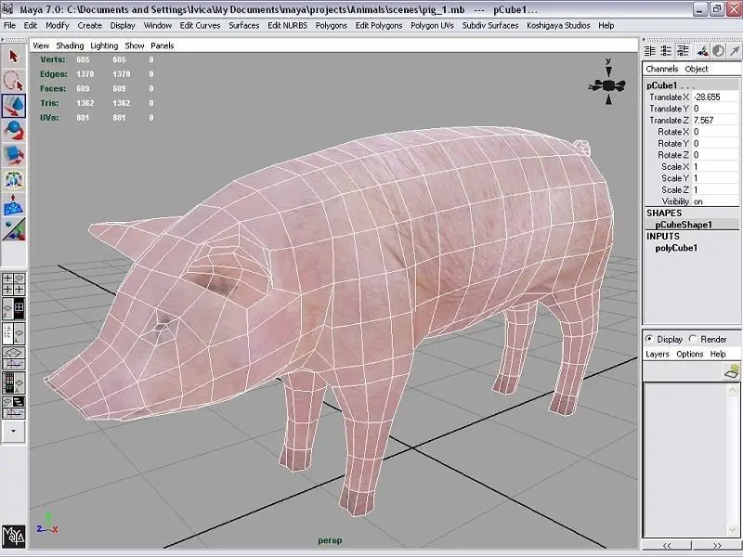Image resolution: width=743 pixels, height=557 pixels.
Task: Select the arrow Select tool
Action: click(13, 57)
